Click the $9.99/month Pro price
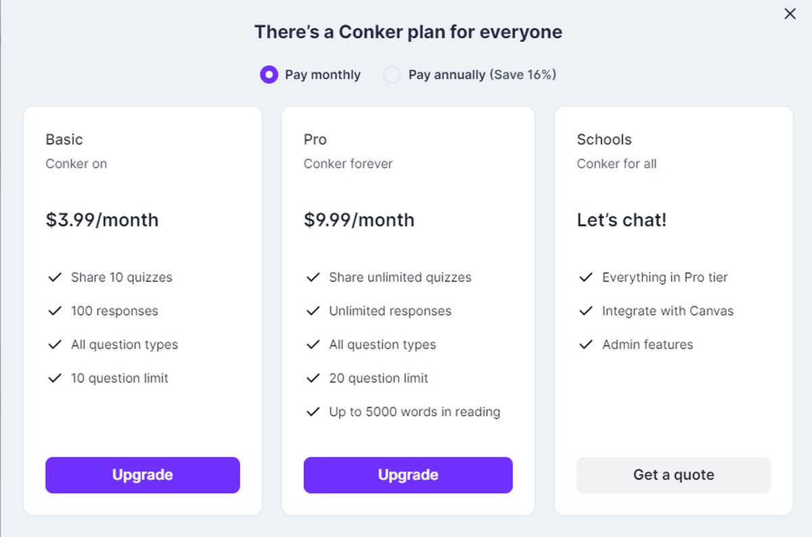Image resolution: width=812 pixels, height=537 pixels. point(359,220)
